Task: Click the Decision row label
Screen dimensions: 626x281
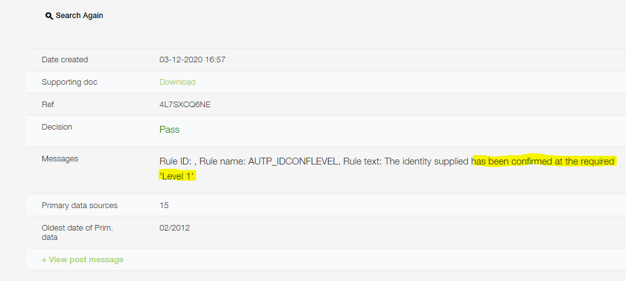Action: tap(57, 127)
